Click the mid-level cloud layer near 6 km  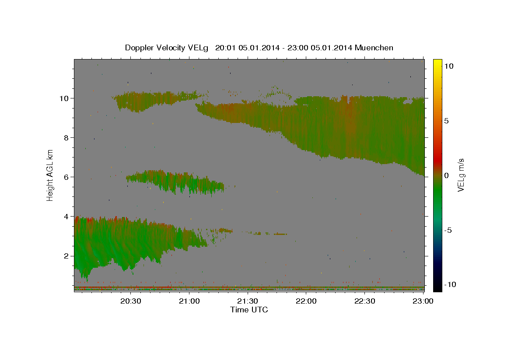175,182
